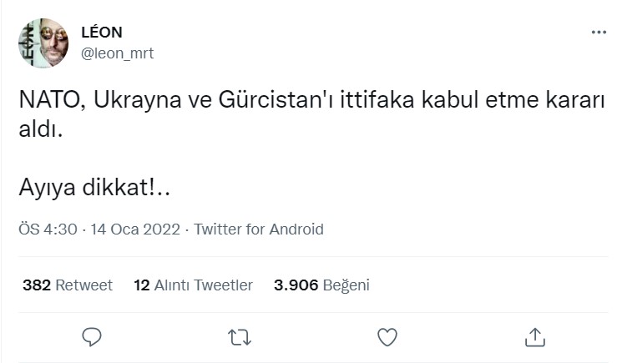622x363 pixels.
Task: Open the LÉON display name link
Action: point(101,33)
